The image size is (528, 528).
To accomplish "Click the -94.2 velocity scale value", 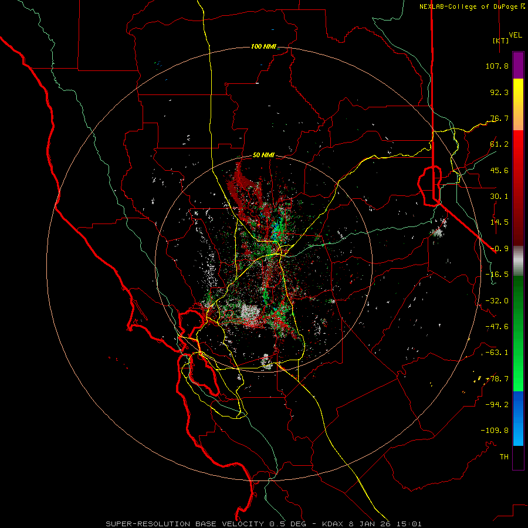I will [497, 404].
